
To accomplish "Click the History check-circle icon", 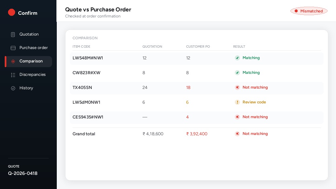I will [x=13, y=88].
